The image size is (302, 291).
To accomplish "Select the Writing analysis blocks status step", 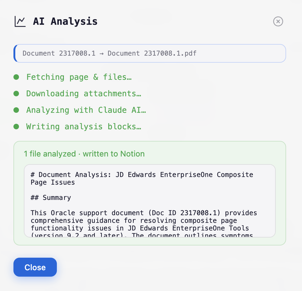I will pyautogui.click(x=84, y=127).
